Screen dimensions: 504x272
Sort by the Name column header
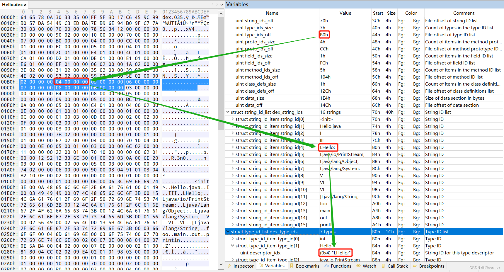pos(272,13)
